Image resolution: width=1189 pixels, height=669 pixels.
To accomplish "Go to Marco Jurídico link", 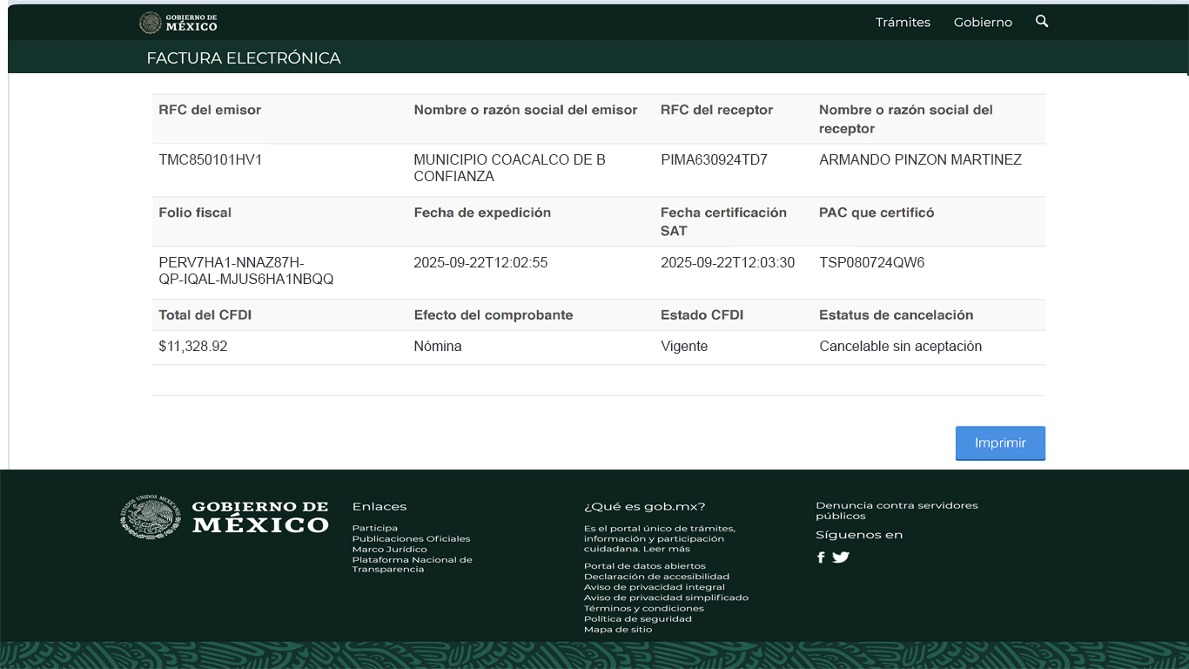I will click(x=389, y=549).
